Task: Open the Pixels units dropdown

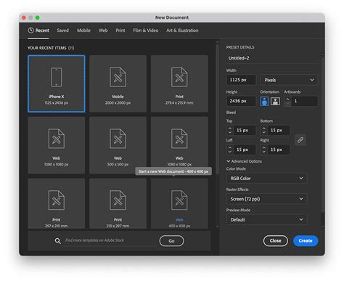Action: (289, 80)
